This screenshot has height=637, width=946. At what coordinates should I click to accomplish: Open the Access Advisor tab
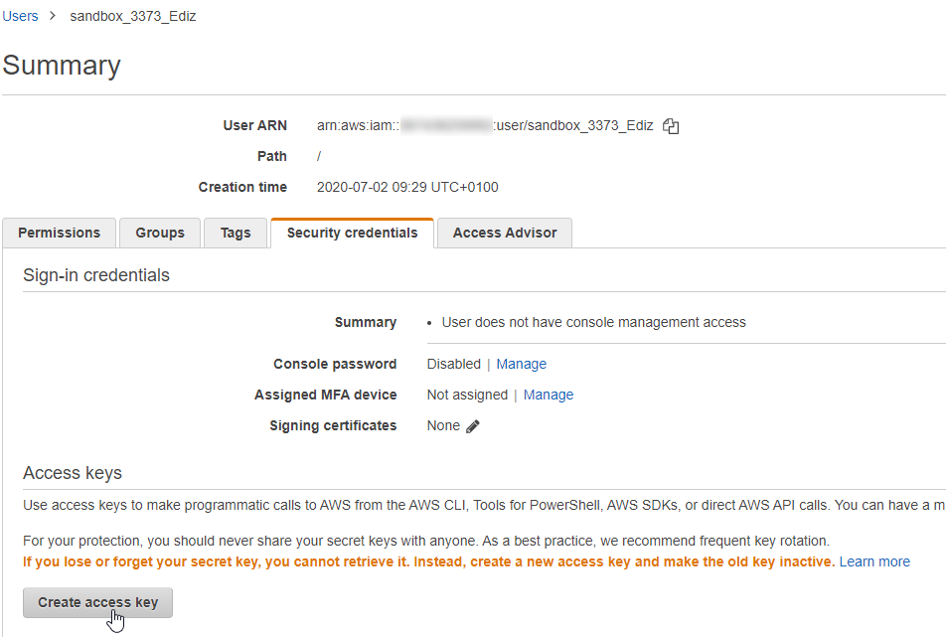click(505, 233)
